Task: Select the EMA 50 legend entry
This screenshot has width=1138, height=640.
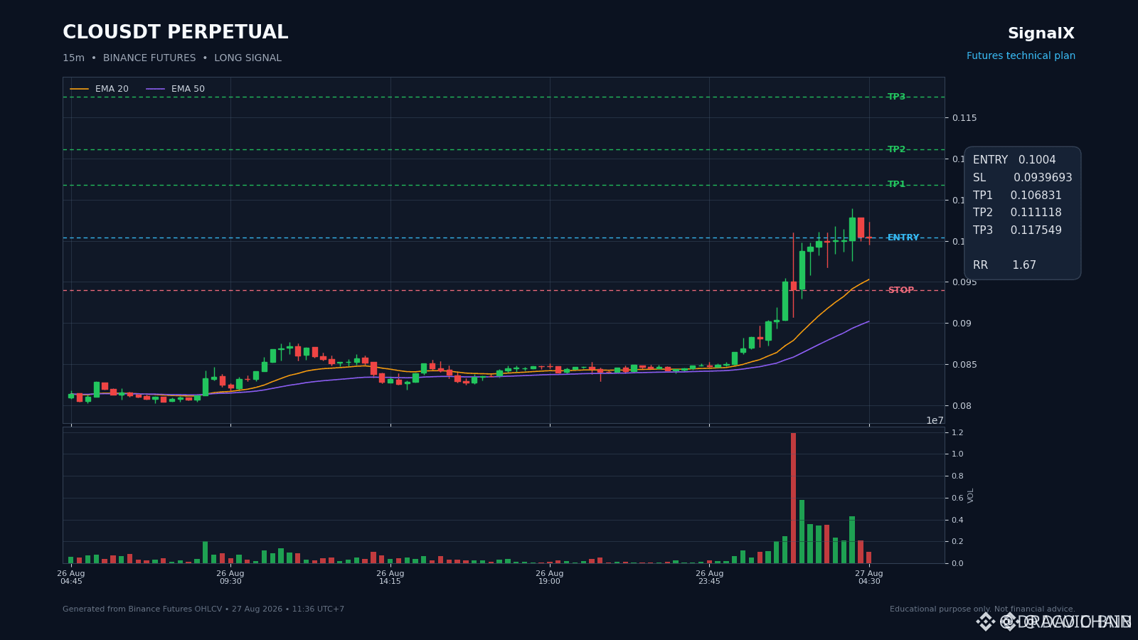Action: pos(176,89)
